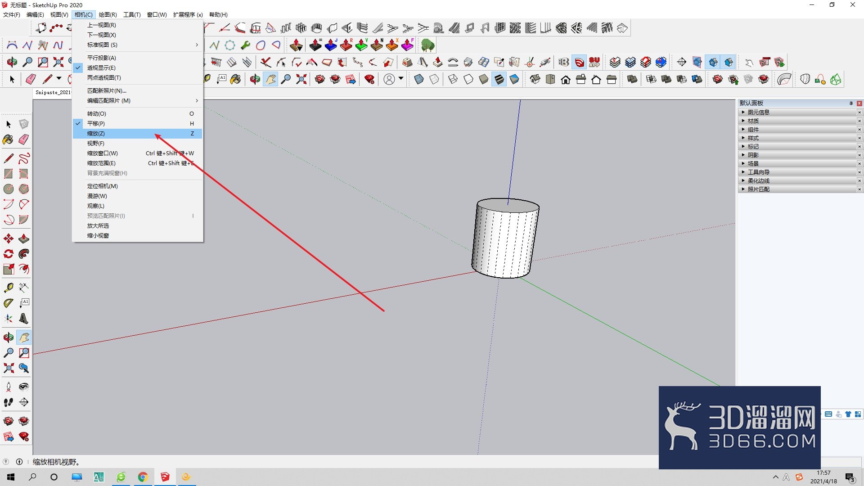Select the Polygon tool
Viewport: 864px width, 486px height.
(x=24, y=189)
